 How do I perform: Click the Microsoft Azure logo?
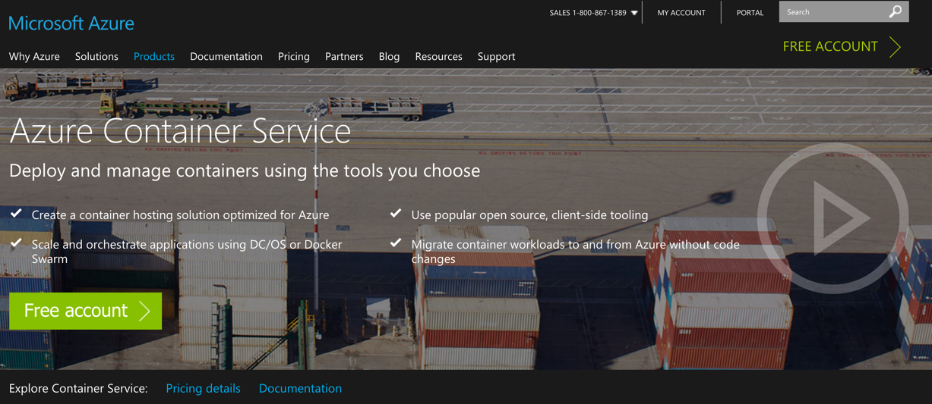click(x=71, y=23)
